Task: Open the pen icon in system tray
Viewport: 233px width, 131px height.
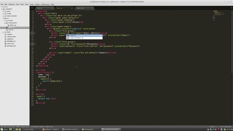Action: (x=213, y=130)
